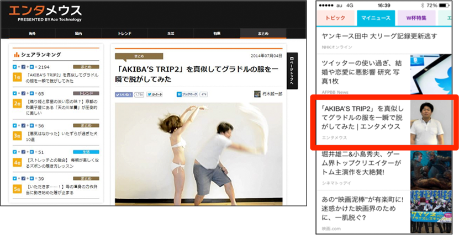This screenshot has width=459, height=245.
Task: Open the トレンド navigation tab
Action: click(x=124, y=34)
